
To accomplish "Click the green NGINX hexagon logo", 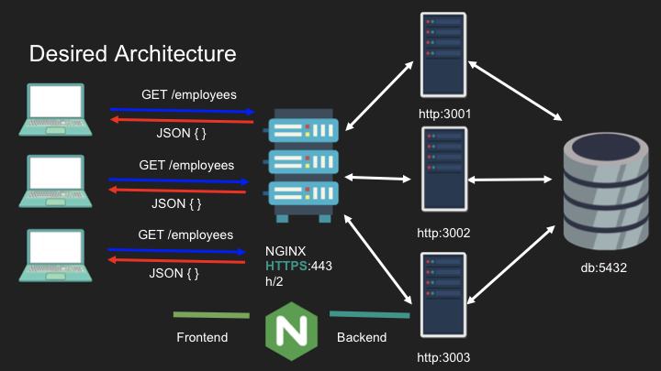I will click(x=291, y=331).
